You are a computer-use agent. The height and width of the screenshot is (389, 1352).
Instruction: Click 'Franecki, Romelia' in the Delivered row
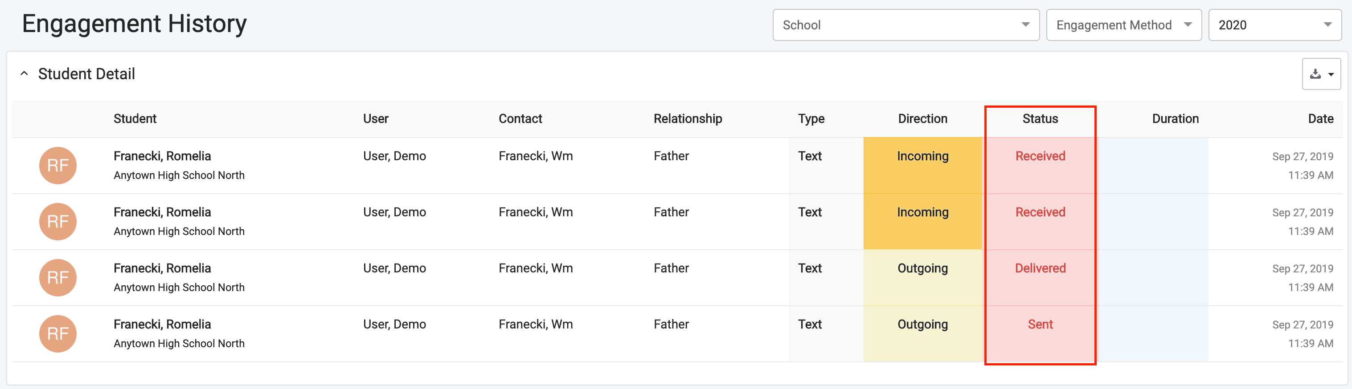162,268
